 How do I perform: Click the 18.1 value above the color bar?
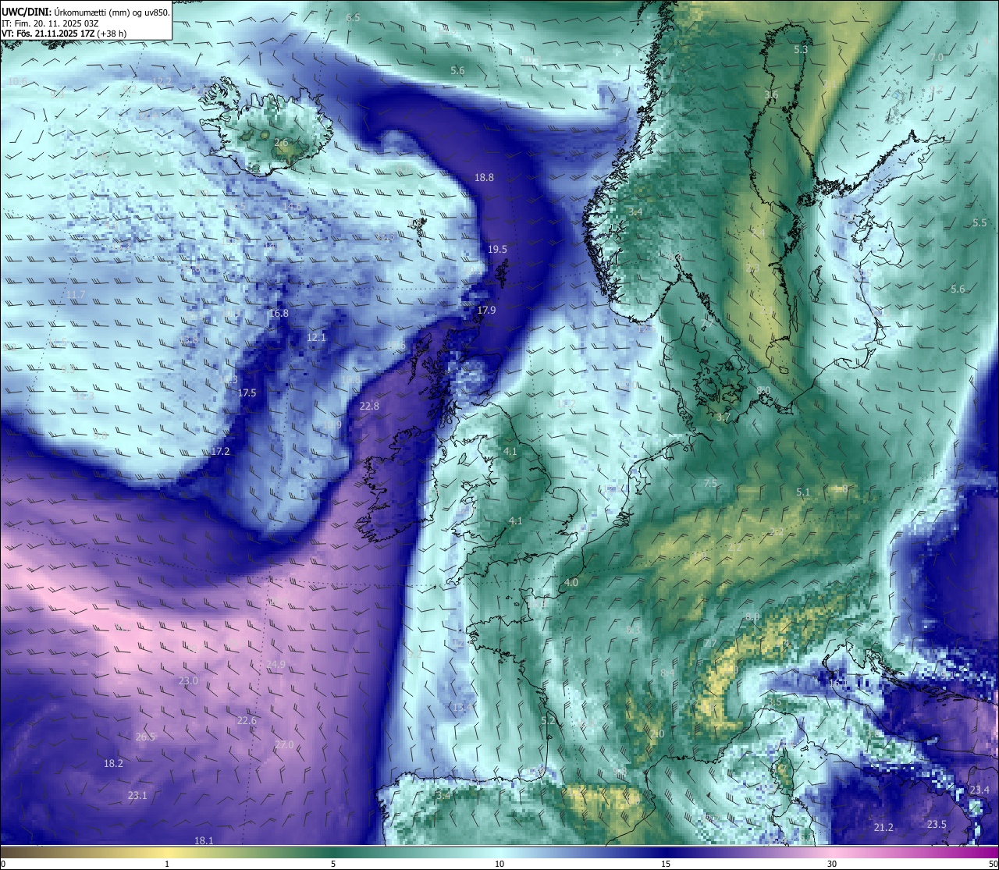[204, 840]
